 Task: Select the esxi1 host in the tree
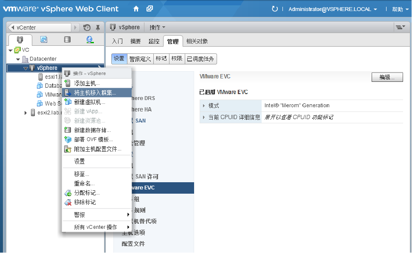point(50,77)
